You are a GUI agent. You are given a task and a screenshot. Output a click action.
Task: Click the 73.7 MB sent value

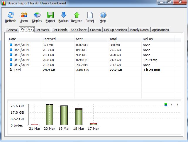click(x=82, y=65)
